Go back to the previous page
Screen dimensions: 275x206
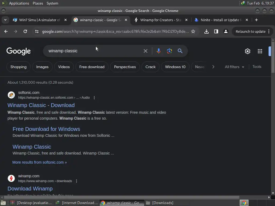6,31
